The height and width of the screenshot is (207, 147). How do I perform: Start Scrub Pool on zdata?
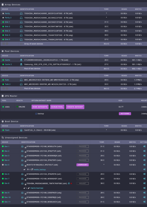57,107
